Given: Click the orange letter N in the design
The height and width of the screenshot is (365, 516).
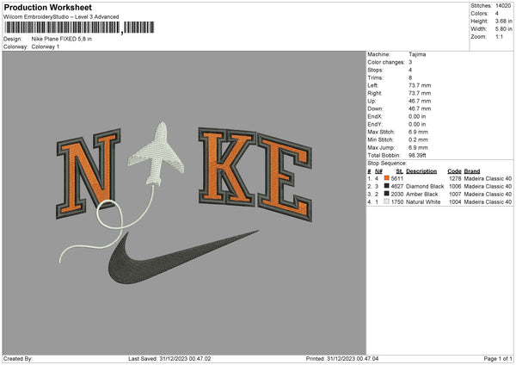Looking at the screenshot, I should [89, 173].
